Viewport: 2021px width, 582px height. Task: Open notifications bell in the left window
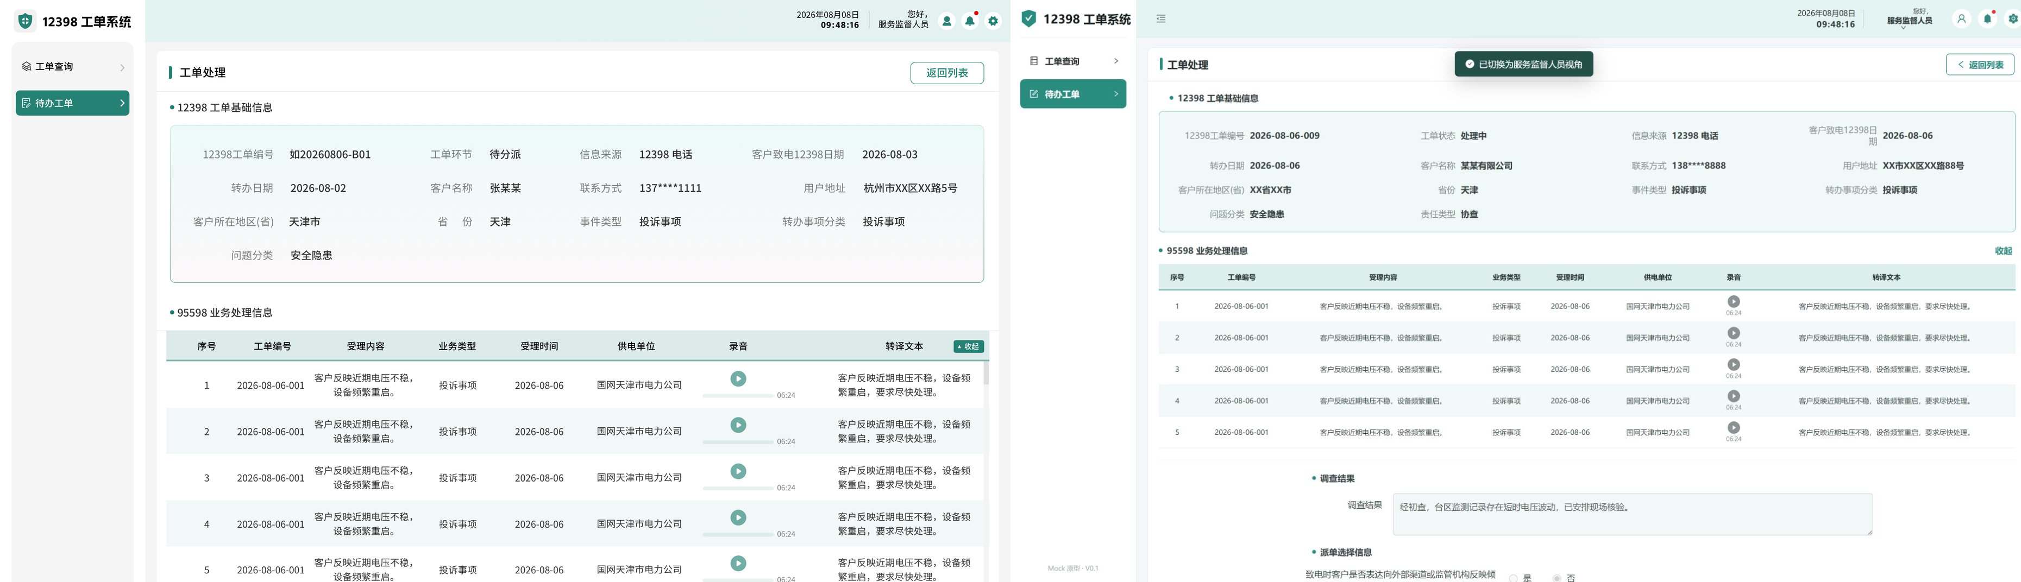[x=970, y=21]
